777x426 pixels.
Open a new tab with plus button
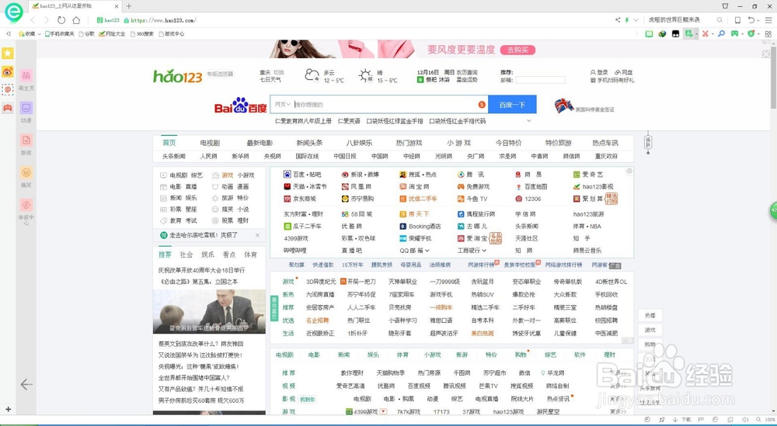click(x=129, y=6)
